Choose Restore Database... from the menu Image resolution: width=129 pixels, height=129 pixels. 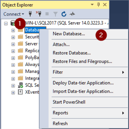click(72, 53)
